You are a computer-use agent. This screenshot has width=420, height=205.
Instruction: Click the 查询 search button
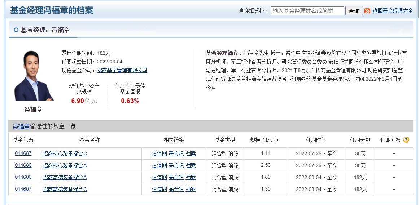[354, 11]
